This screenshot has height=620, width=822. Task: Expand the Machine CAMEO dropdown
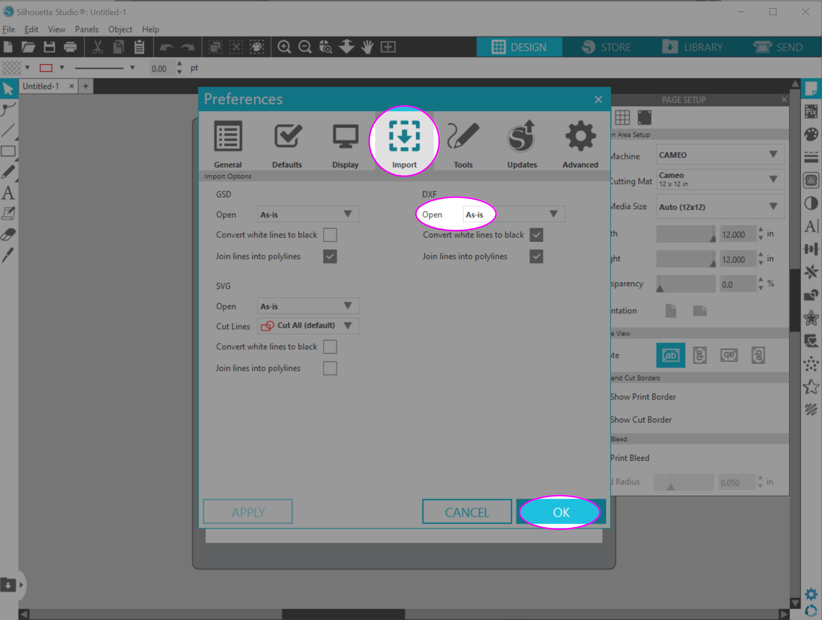point(720,155)
